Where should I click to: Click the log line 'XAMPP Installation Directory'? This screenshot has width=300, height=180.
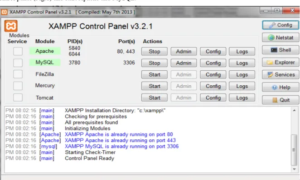click(115, 111)
